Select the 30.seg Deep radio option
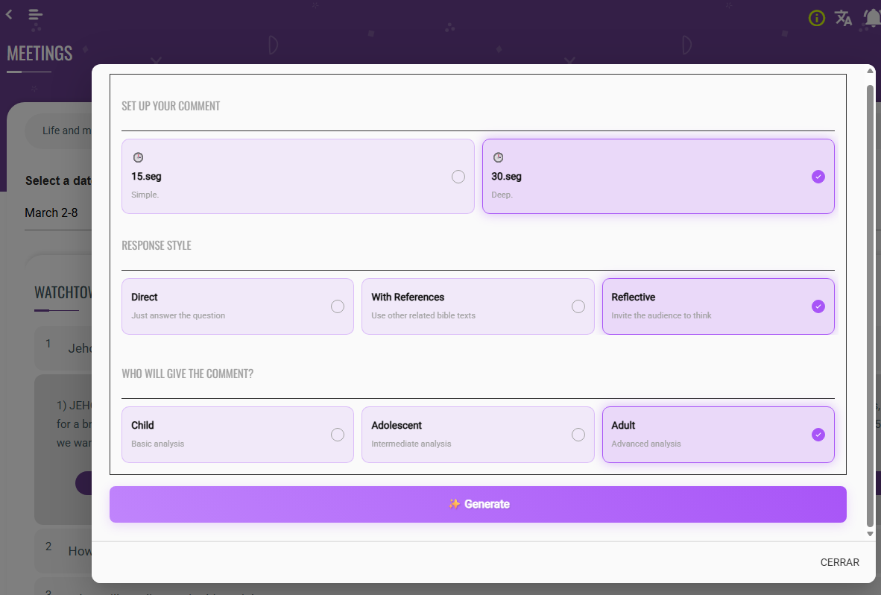The height and width of the screenshot is (595, 881). 818,177
